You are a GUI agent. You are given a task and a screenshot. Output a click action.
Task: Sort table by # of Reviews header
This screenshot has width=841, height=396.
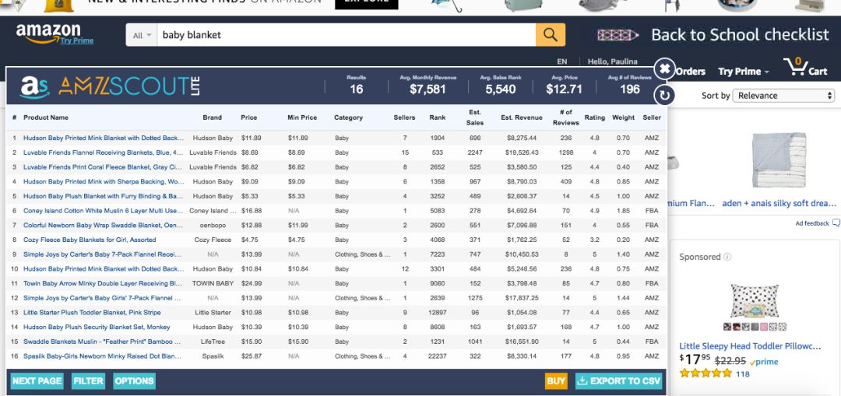(x=566, y=117)
